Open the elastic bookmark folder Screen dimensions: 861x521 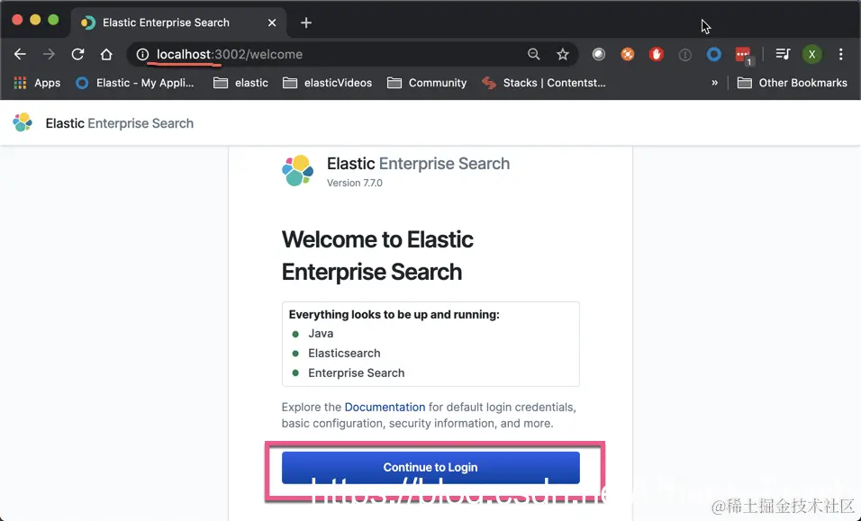click(240, 83)
